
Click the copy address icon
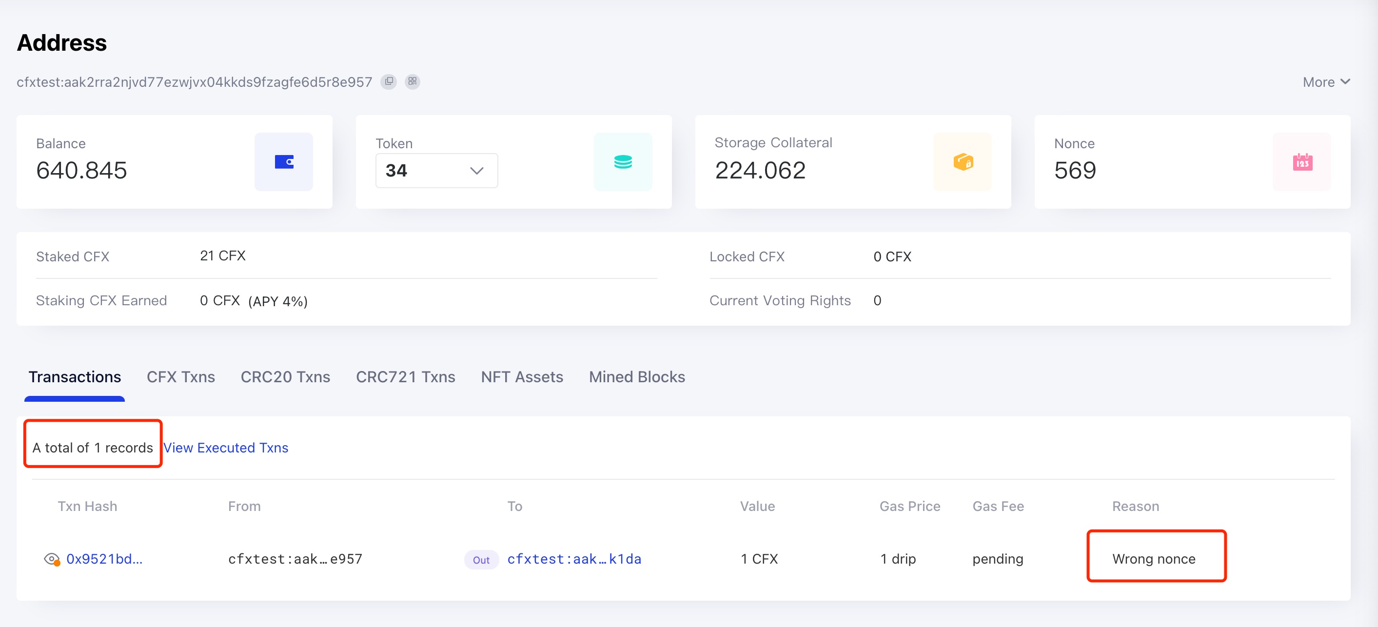pos(389,81)
